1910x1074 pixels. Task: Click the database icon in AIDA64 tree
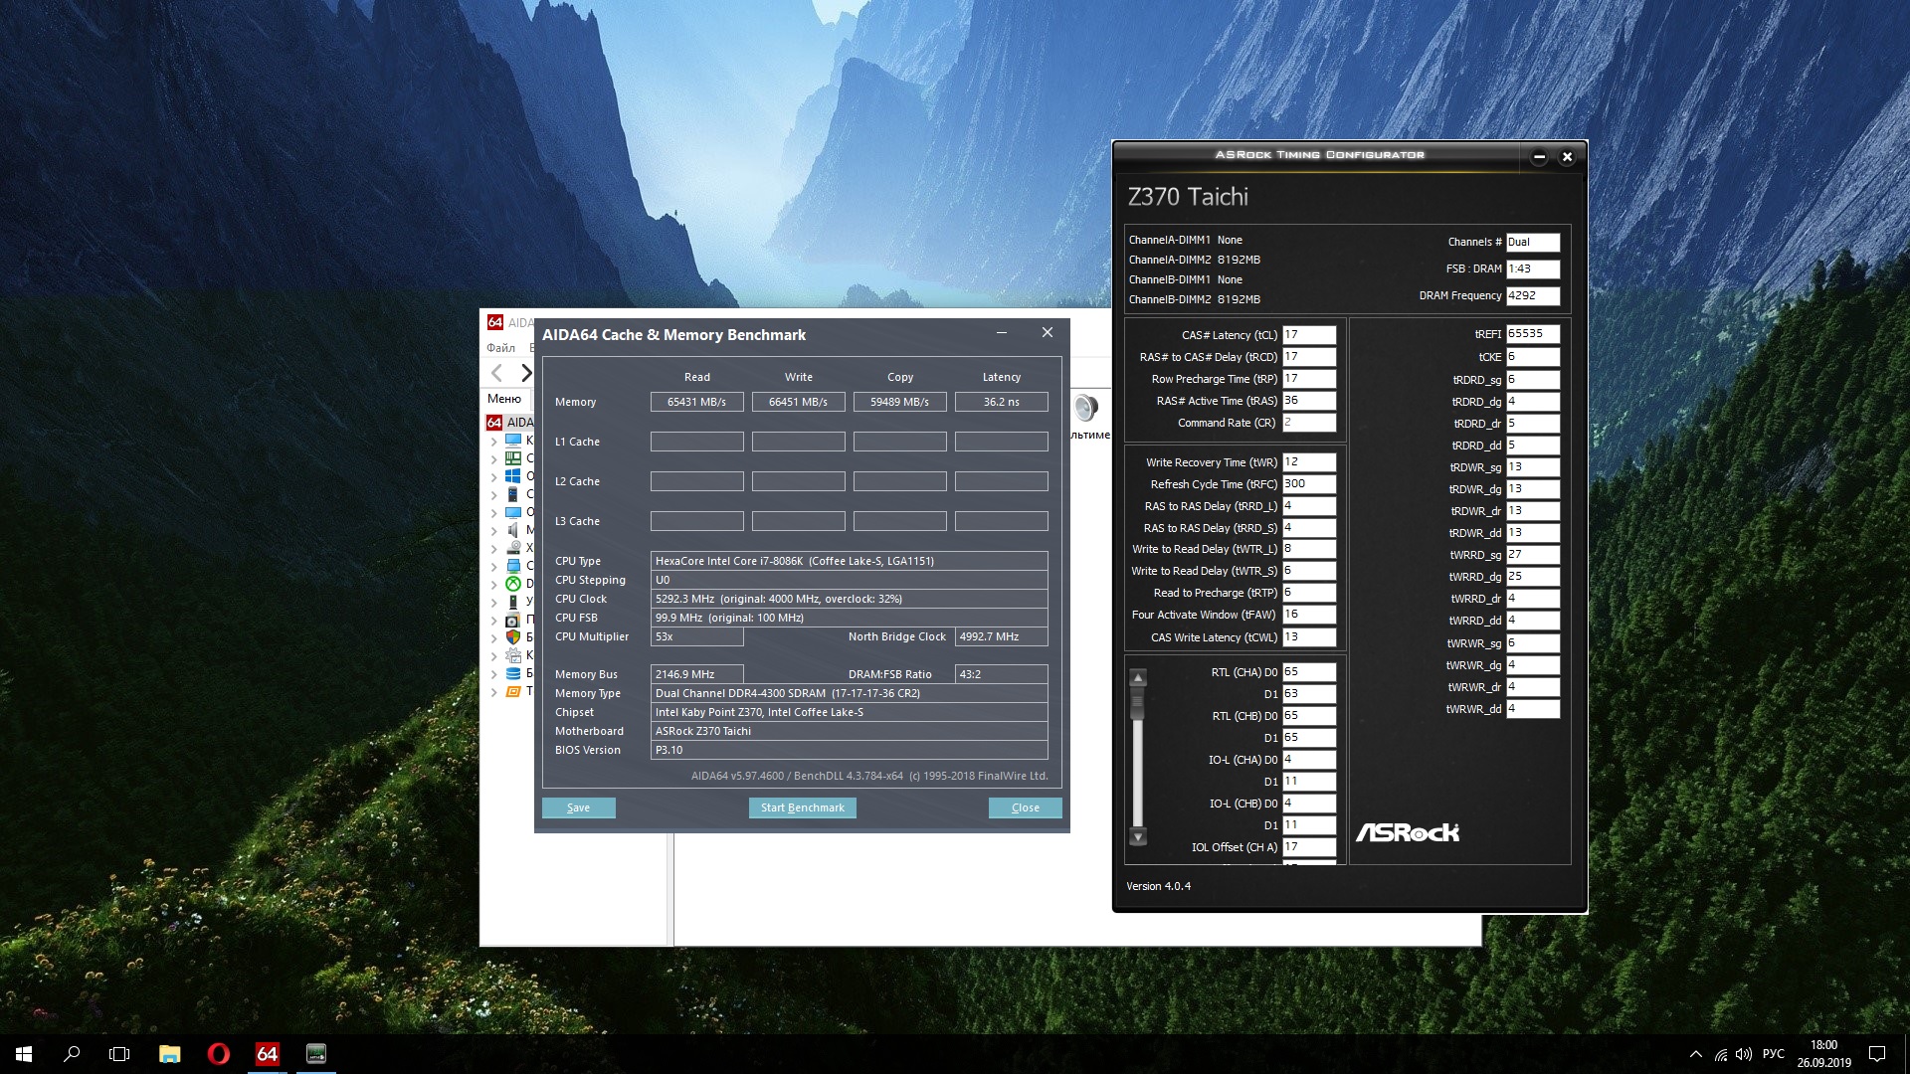pyautogui.click(x=513, y=673)
